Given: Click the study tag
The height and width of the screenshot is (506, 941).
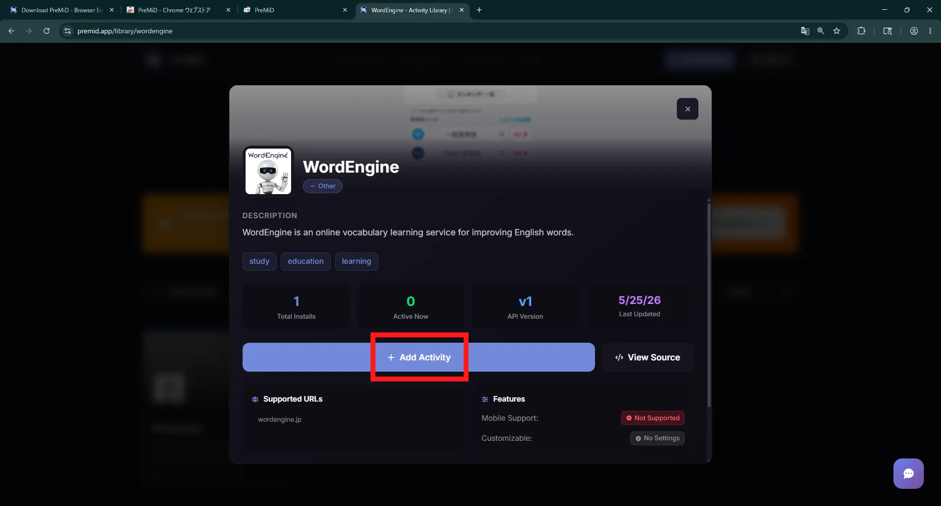Looking at the screenshot, I should click(259, 261).
